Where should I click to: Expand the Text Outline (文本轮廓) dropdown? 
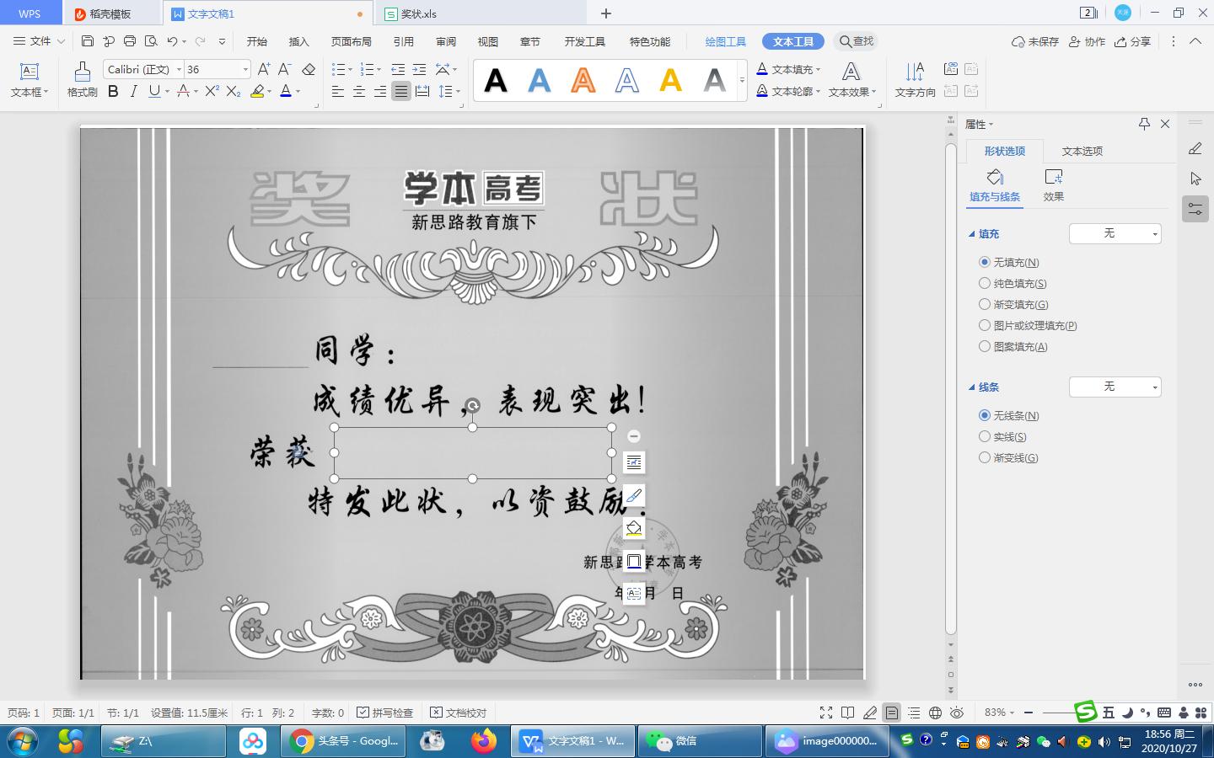(819, 91)
